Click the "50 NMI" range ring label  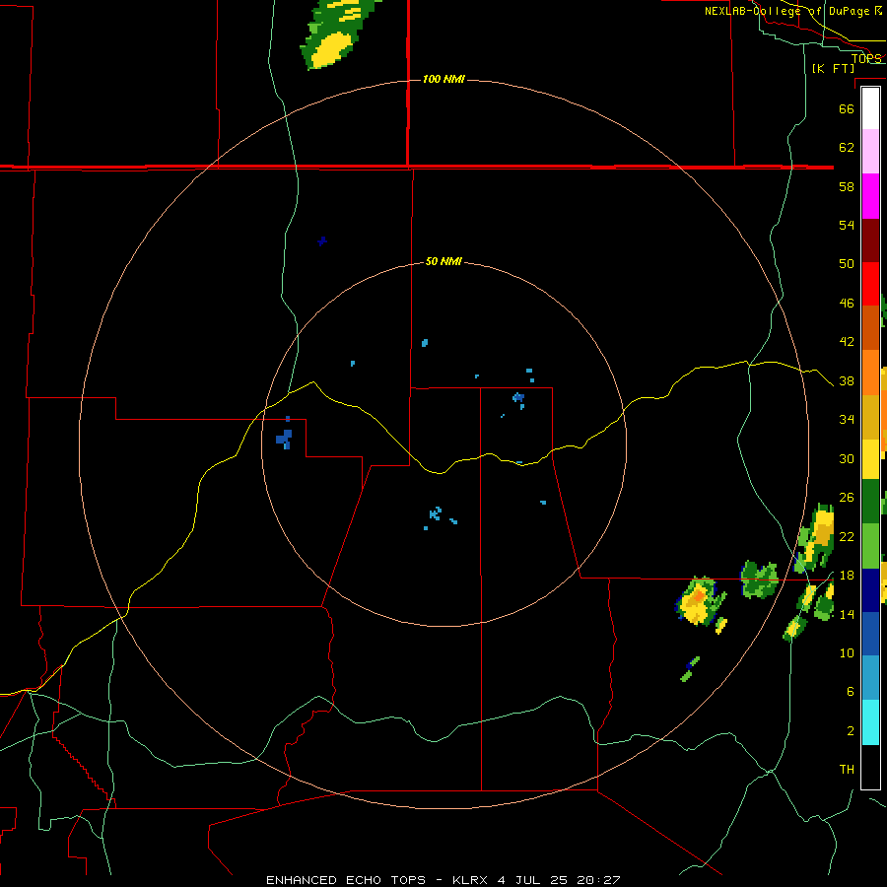(443, 261)
